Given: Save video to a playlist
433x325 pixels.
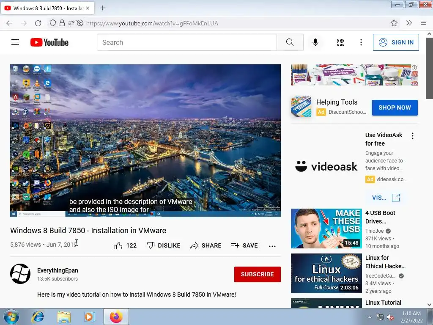Looking at the screenshot, I should click(x=244, y=245).
